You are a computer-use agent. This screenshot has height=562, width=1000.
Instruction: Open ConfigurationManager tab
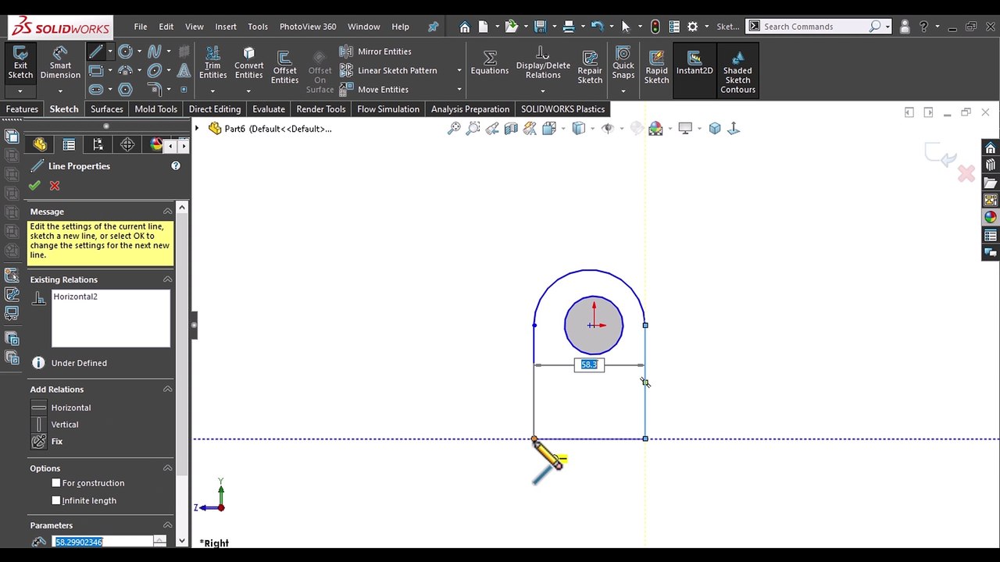tap(98, 145)
